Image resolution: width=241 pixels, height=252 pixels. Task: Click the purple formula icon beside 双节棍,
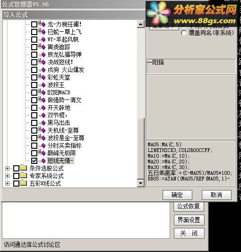43,115
